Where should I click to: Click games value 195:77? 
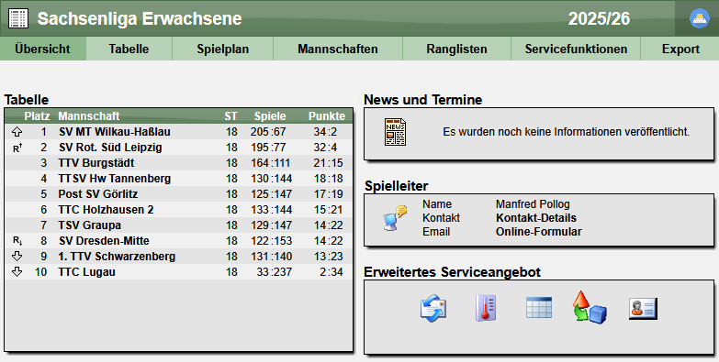coord(268,148)
